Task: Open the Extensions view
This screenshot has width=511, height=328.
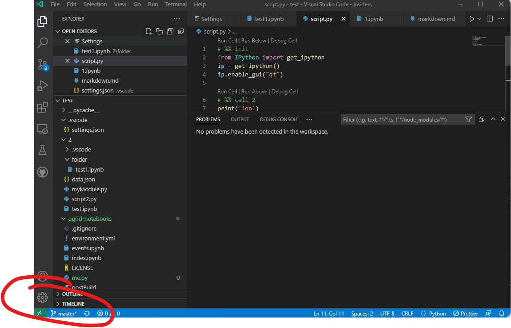Action: click(x=42, y=107)
